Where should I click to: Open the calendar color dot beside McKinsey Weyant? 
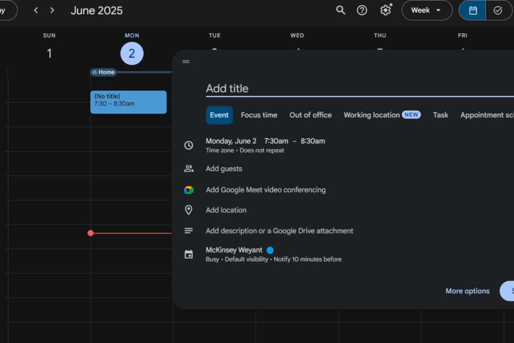pos(270,250)
